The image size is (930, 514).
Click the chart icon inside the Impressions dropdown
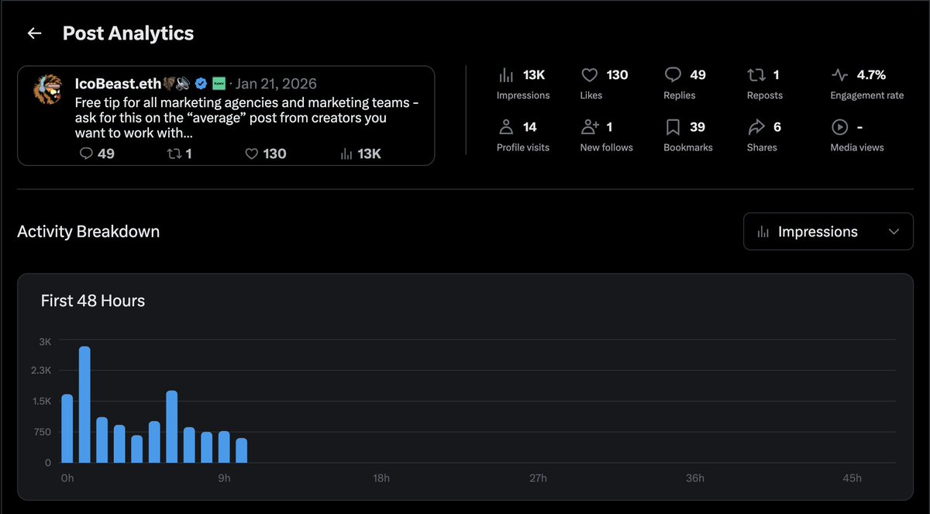[x=763, y=232]
